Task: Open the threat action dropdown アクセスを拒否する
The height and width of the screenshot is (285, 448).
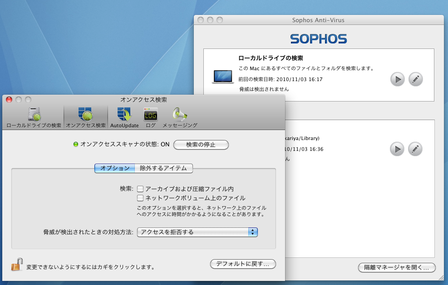Action: click(197, 232)
